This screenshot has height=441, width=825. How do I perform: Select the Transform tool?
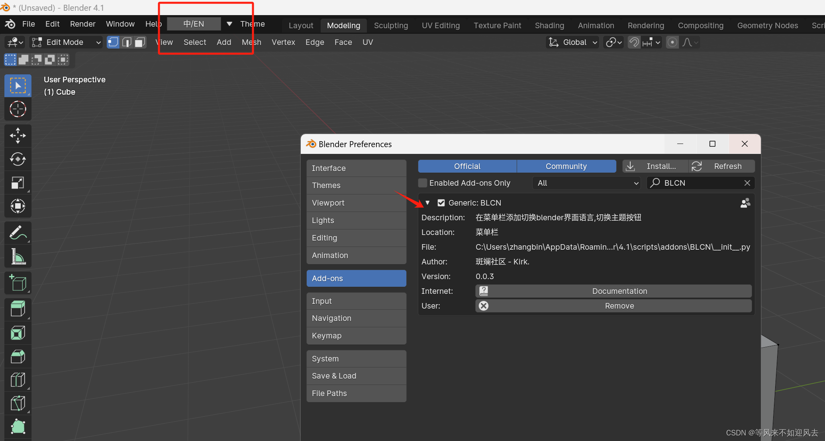(18, 206)
